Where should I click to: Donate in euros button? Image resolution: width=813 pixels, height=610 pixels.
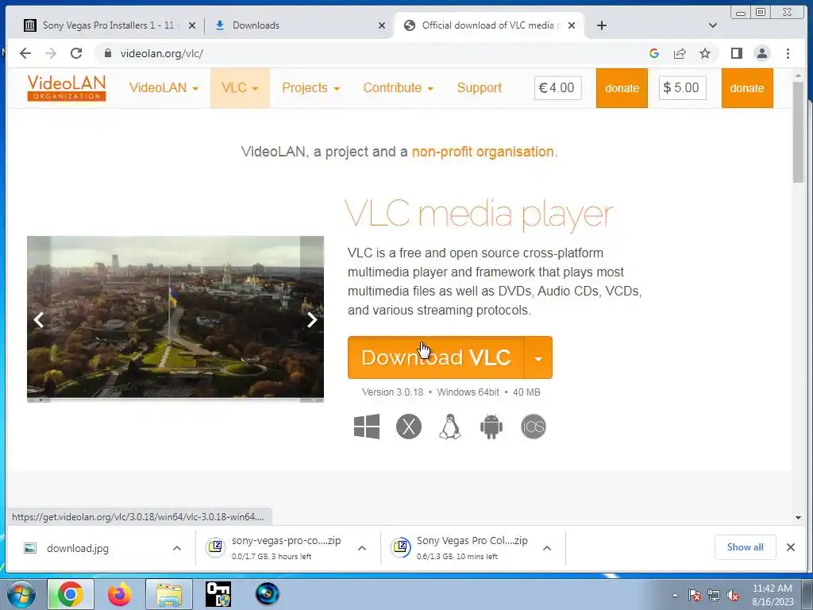click(622, 88)
